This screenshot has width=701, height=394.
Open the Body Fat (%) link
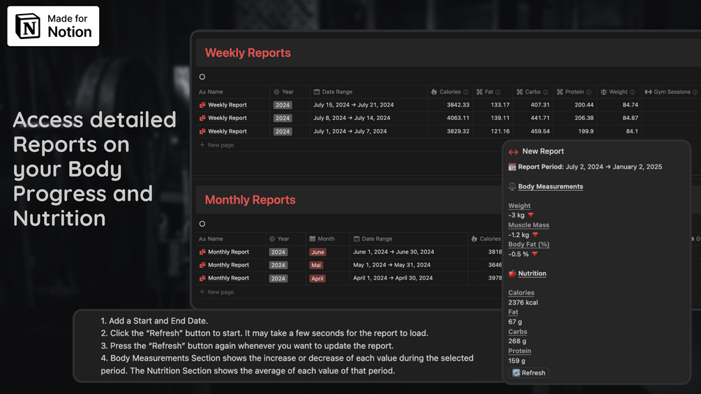529,244
